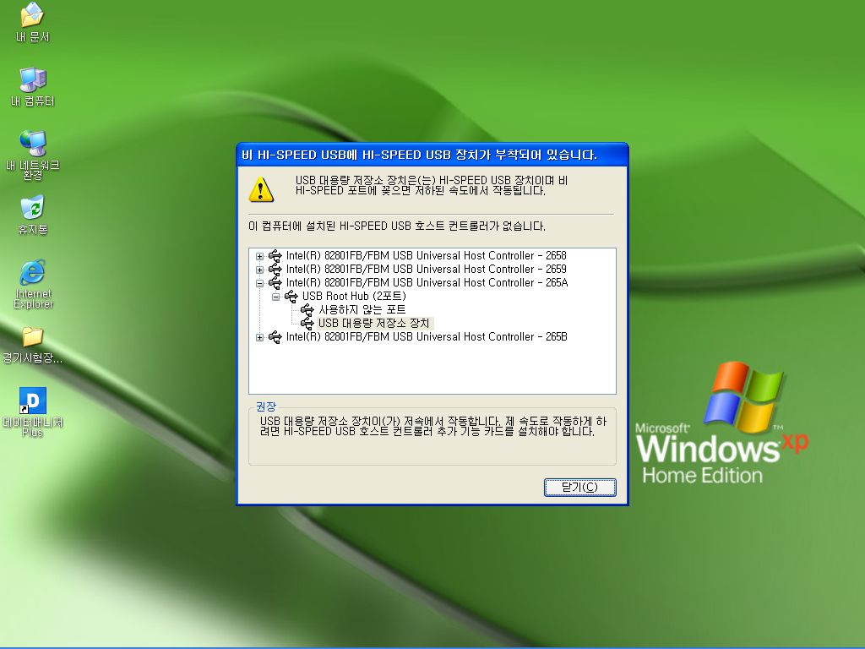Image resolution: width=865 pixels, height=649 pixels.
Task: Click USB icon beside USB 대용량 저장소 장치
Action: pos(307,324)
